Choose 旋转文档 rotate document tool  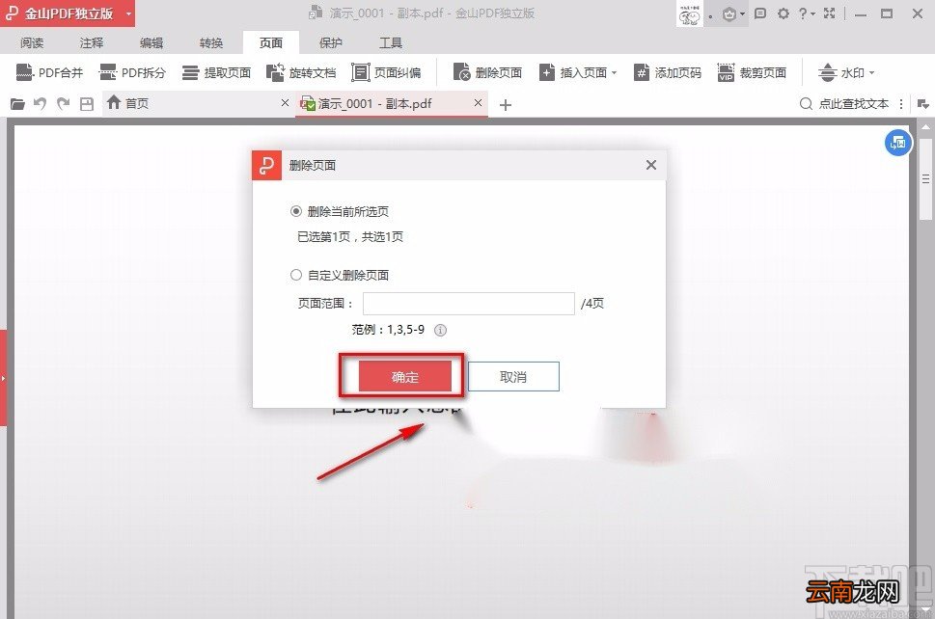301,72
